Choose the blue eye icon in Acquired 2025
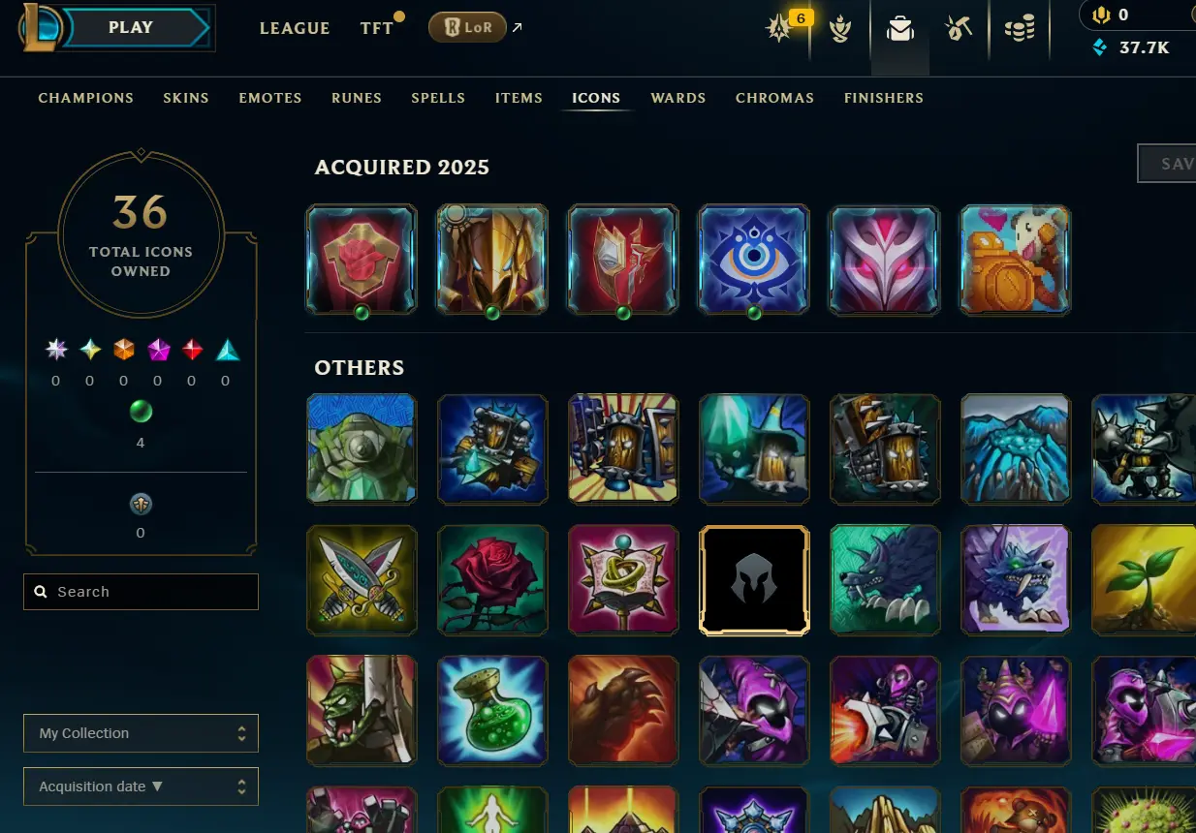 [x=754, y=260]
